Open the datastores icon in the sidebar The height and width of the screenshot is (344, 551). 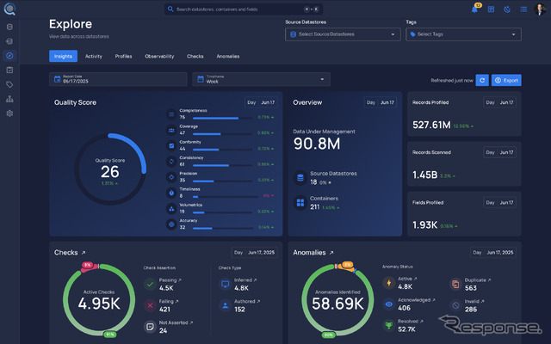(x=9, y=27)
